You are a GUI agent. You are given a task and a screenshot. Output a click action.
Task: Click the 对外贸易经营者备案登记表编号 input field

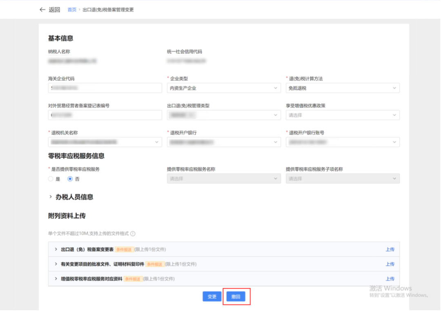[105, 115]
